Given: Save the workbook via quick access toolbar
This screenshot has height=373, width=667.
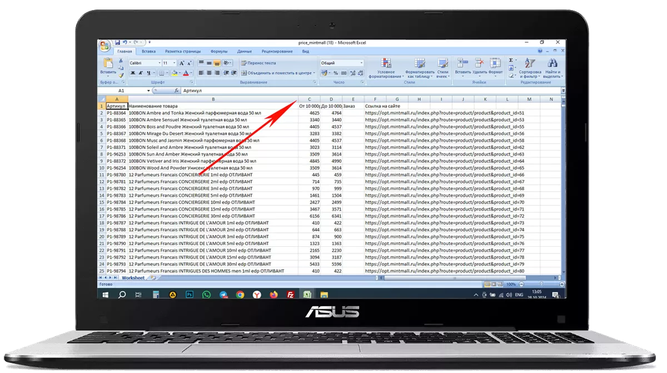Looking at the screenshot, I should click(117, 42).
